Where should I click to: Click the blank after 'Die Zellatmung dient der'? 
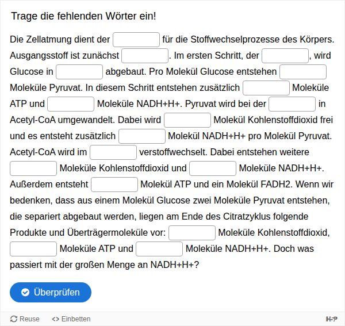click(136, 40)
